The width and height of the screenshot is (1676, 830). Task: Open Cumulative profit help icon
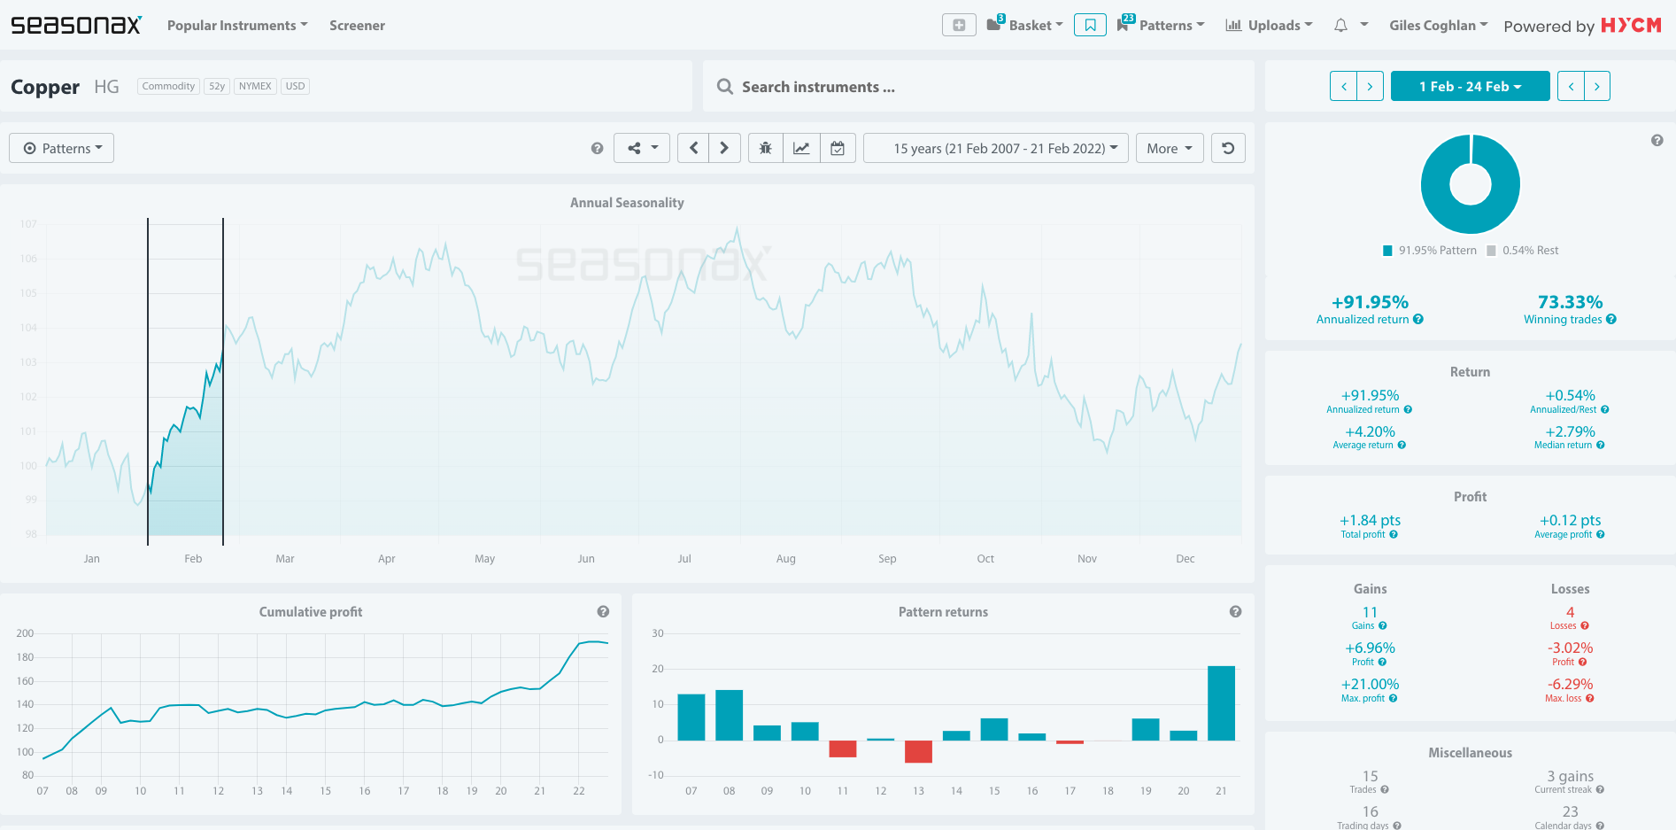pyautogui.click(x=603, y=611)
